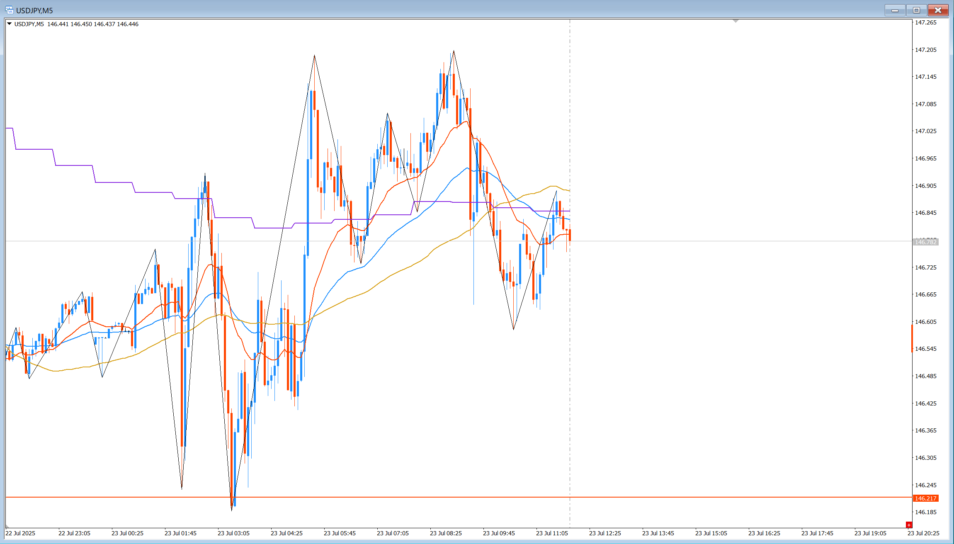The width and height of the screenshot is (954, 544).
Task: Expand the black triangle next to USDJPY,M5 header
Action: (x=9, y=24)
